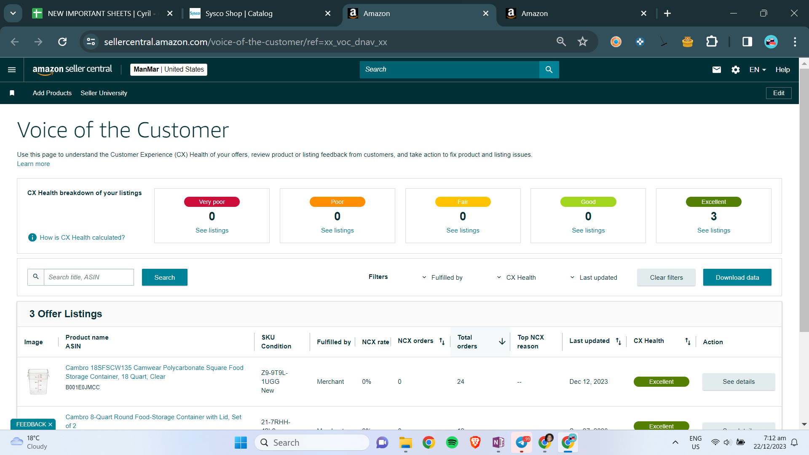
Task: Open the Brave browser taskbar icon
Action: point(475,443)
